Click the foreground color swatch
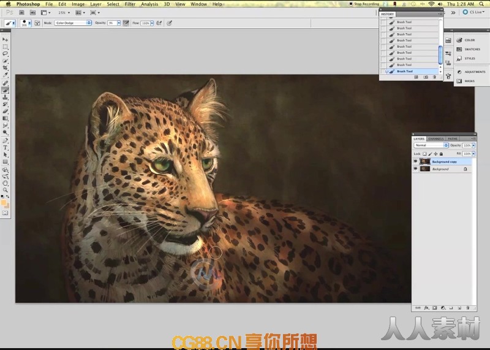 coord(4,203)
